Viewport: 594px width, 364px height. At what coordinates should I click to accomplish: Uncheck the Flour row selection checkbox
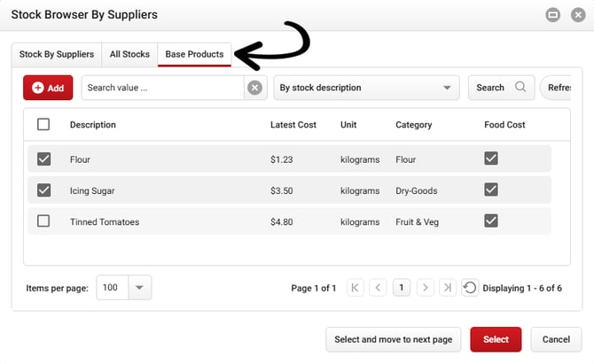click(43, 159)
